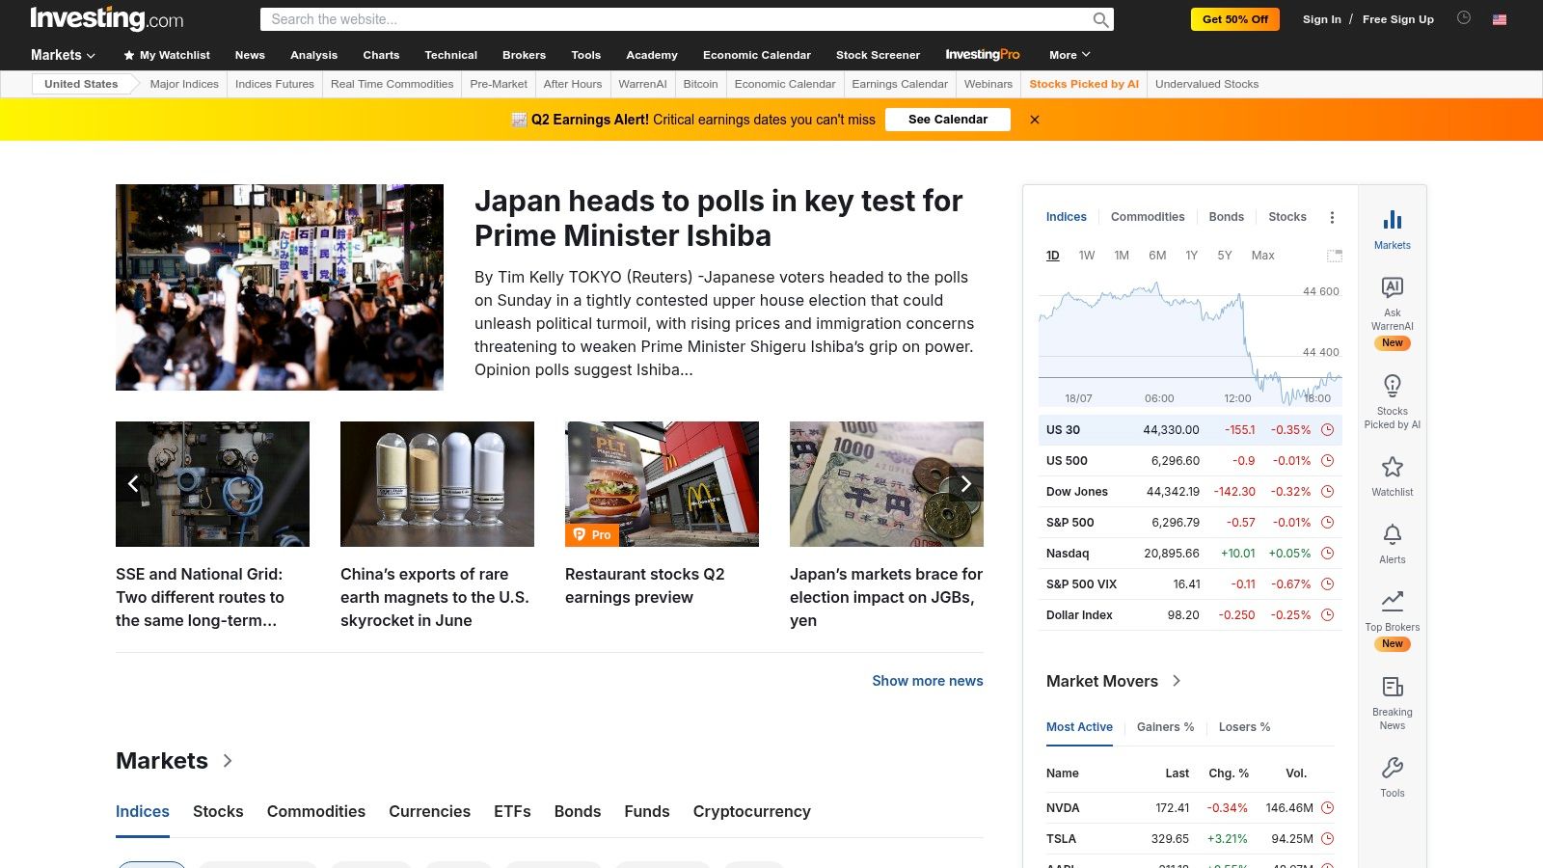Expand the Markets dropdown in the header
The width and height of the screenshot is (1543, 868).
63,55
